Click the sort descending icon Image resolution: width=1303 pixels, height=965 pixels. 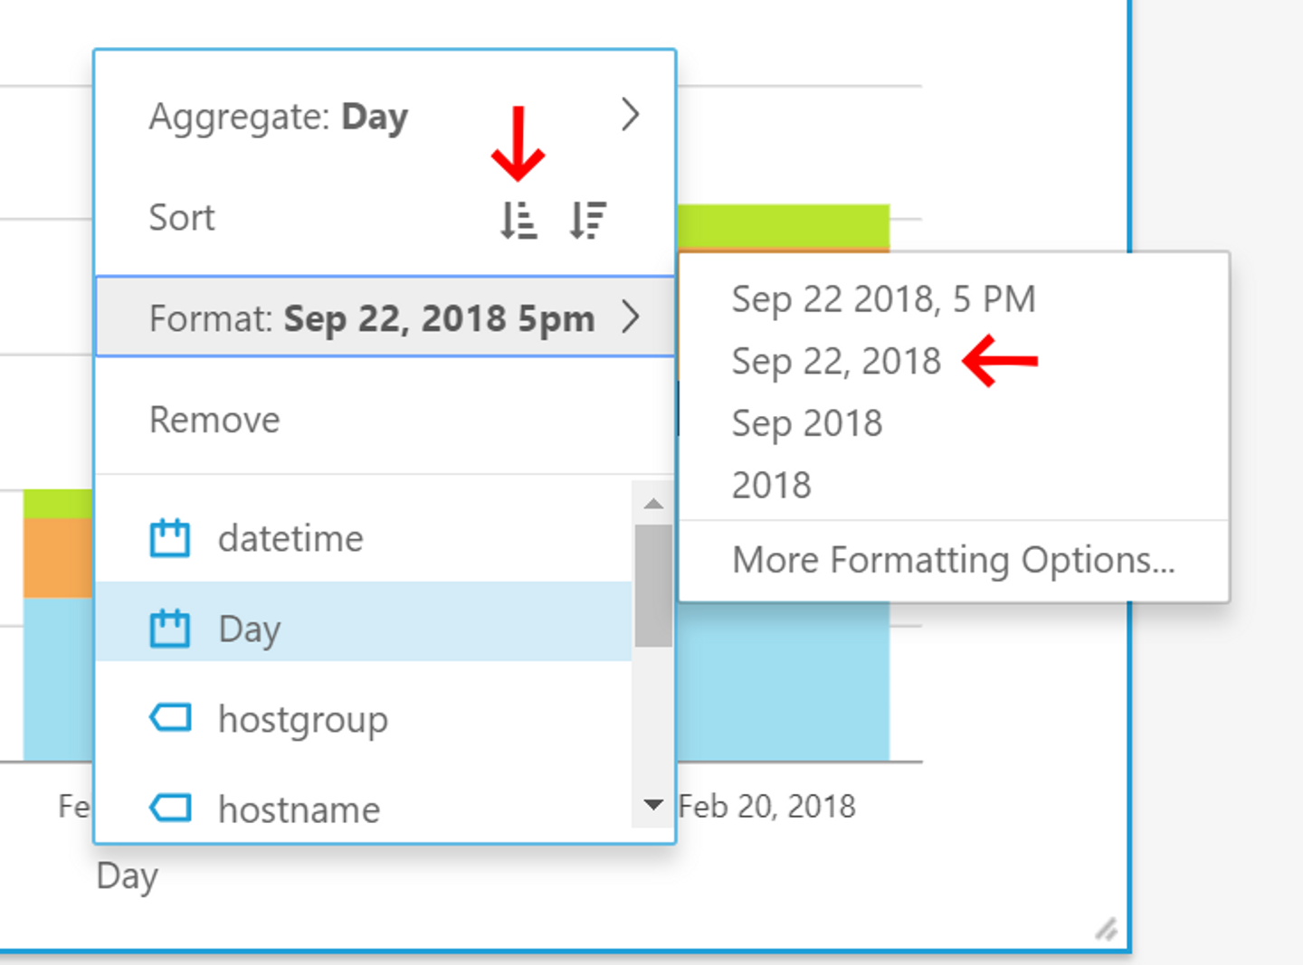(588, 220)
